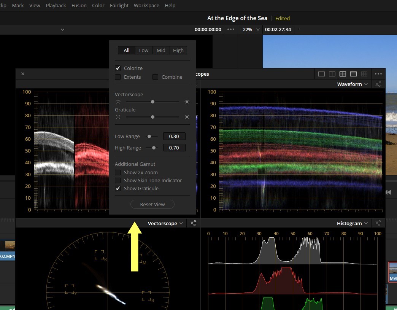
Task: Open the Waveform scope type dropdown
Action: pos(352,84)
